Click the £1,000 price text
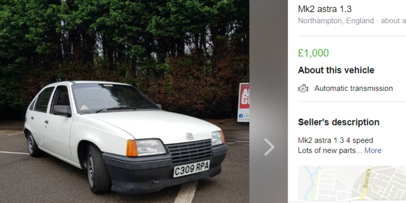Image resolution: width=406 pixels, height=203 pixels. (x=313, y=53)
